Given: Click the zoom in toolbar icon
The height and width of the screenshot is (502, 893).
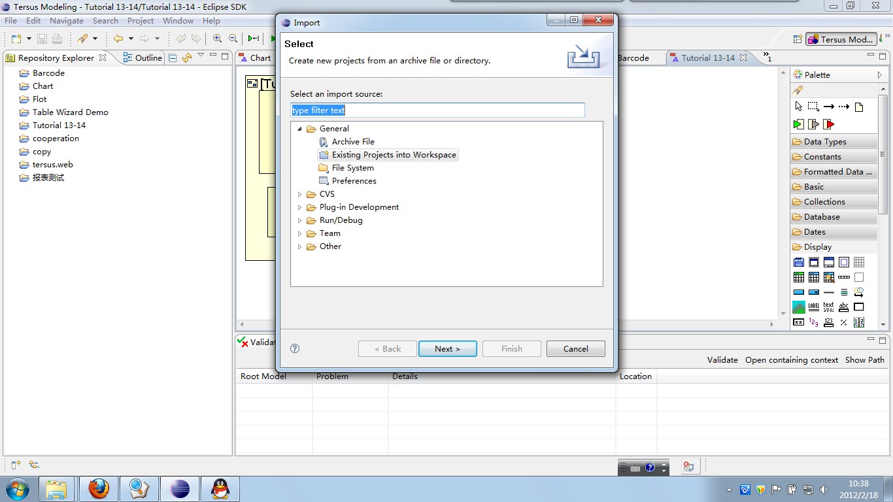Looking at the screenshot, I should [x=217, y=39].
